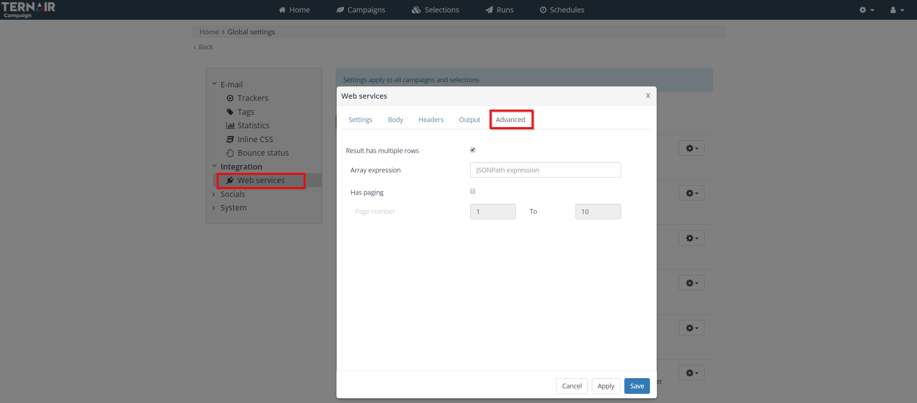Click the Trackers target icon
The height and width of the screenshot is (403, 917).
pos(230,98)
